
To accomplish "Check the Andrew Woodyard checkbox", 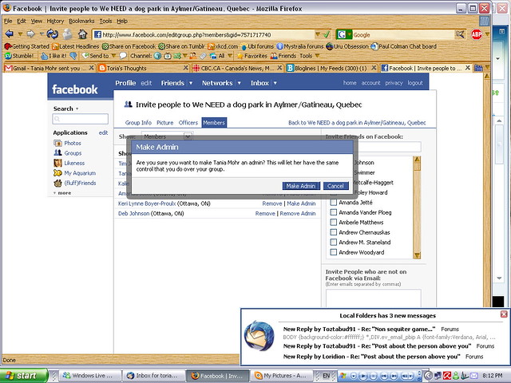I will point(334,252).
